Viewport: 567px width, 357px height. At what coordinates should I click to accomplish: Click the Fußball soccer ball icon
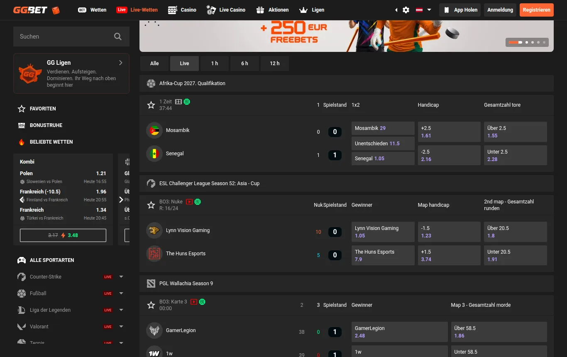22,293
